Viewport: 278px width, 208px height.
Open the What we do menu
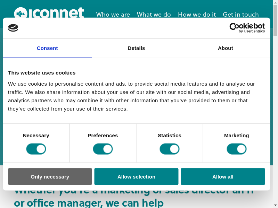pos(154,14)
